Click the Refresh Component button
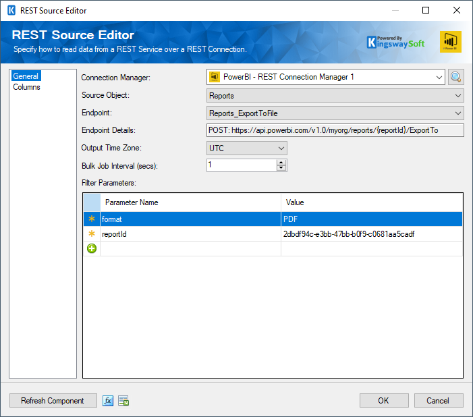473x417 pixels. click(x=53, y=400)
